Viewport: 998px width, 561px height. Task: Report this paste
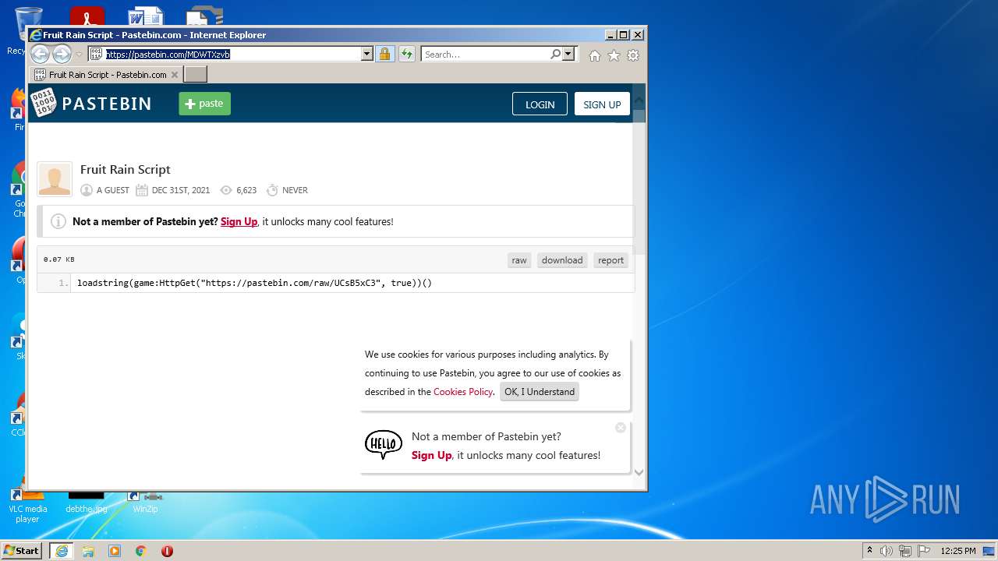610,260
